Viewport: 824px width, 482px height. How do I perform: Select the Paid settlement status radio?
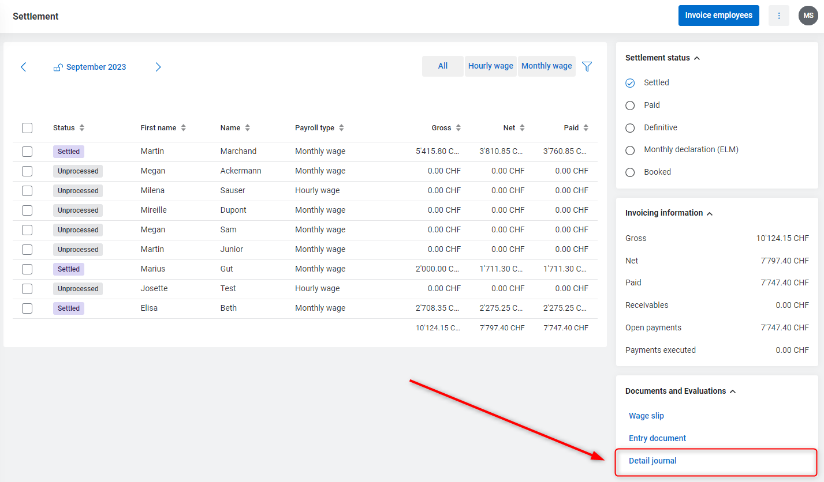tap(630, 106)
